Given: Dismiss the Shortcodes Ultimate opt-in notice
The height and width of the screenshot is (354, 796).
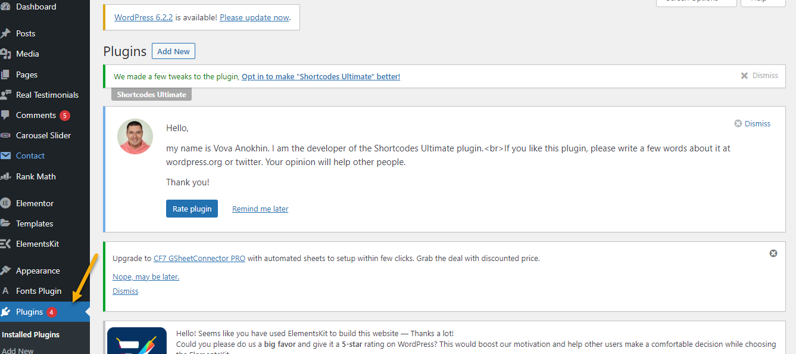Looking at the screenshot, I should [x=759, y=76].
